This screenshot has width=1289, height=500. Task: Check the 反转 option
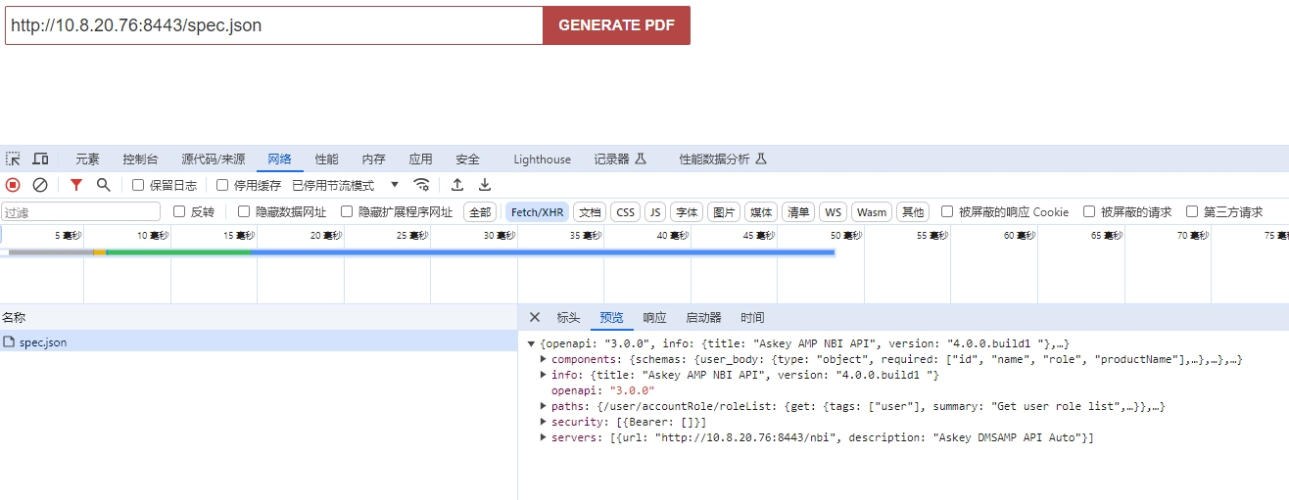pyautogui.click(x=179, y=211)
